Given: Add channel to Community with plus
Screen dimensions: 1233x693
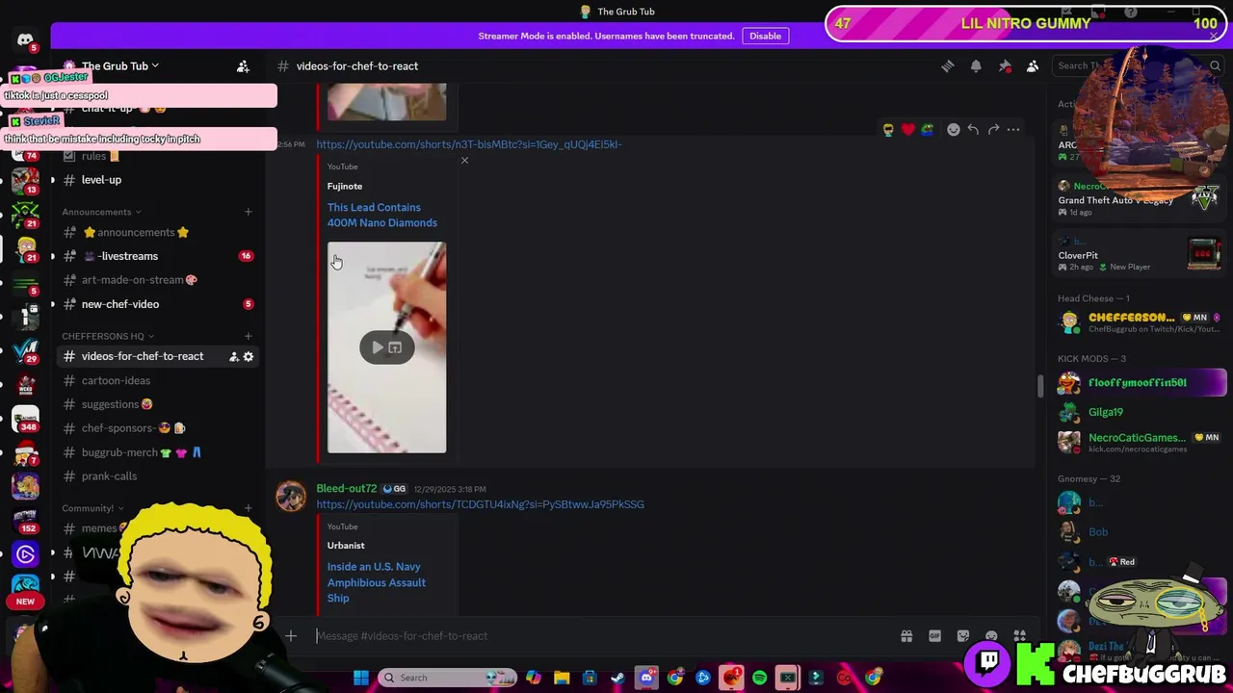Looking at the screenshot, I should pyautogui.click(x=248, y=508).
